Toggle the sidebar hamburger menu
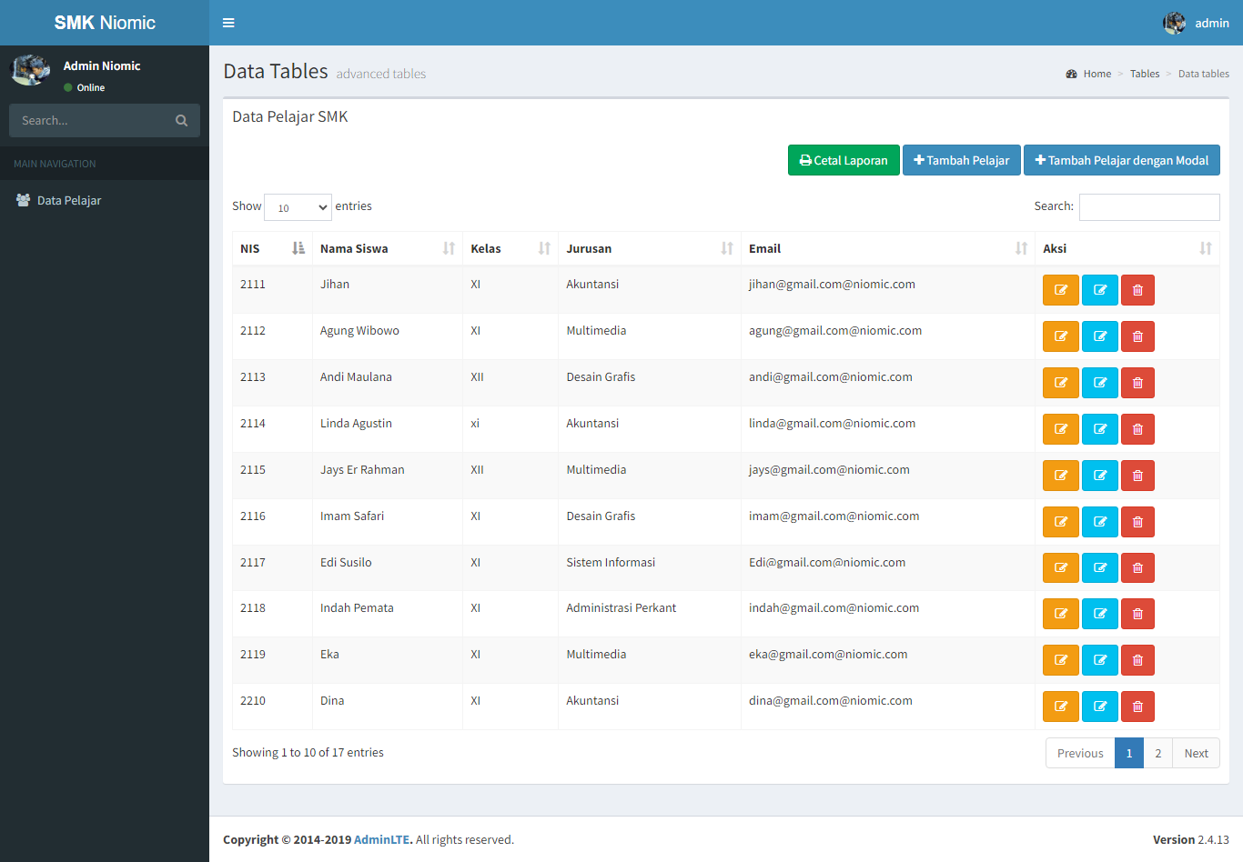 (228, 23)
